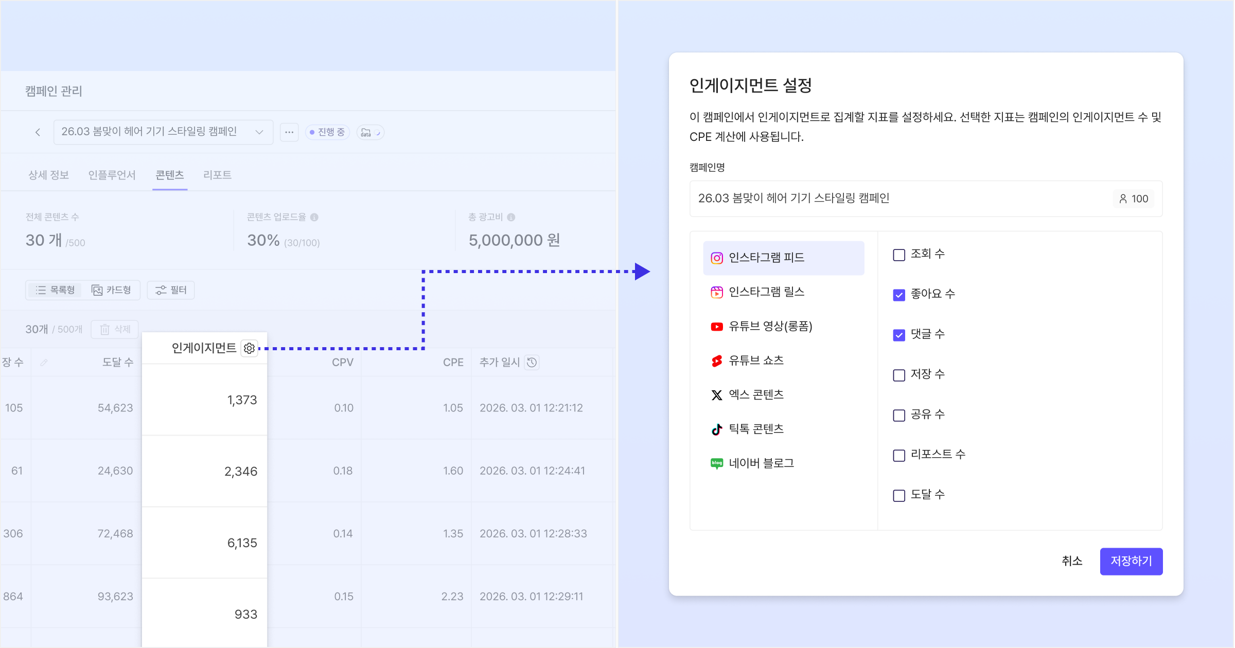Click the back arrow beside campaign name
Image resolution: width=1235 pixels, height=648 pixels.
pos(38,132)
